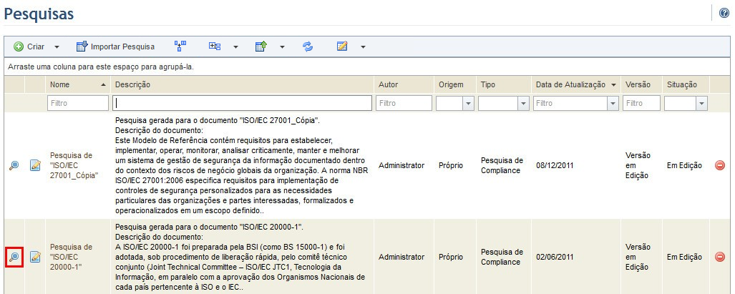
Task: Click the date cell 08/12/2011
Action: tap(555, 165)
